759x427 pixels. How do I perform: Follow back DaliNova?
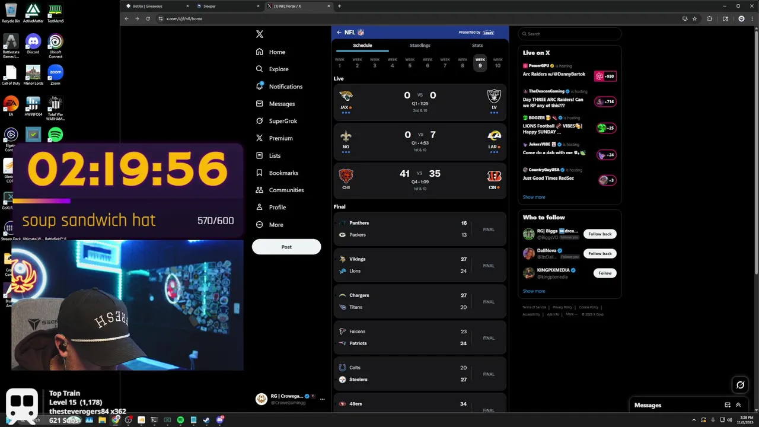tap(600, 253)
